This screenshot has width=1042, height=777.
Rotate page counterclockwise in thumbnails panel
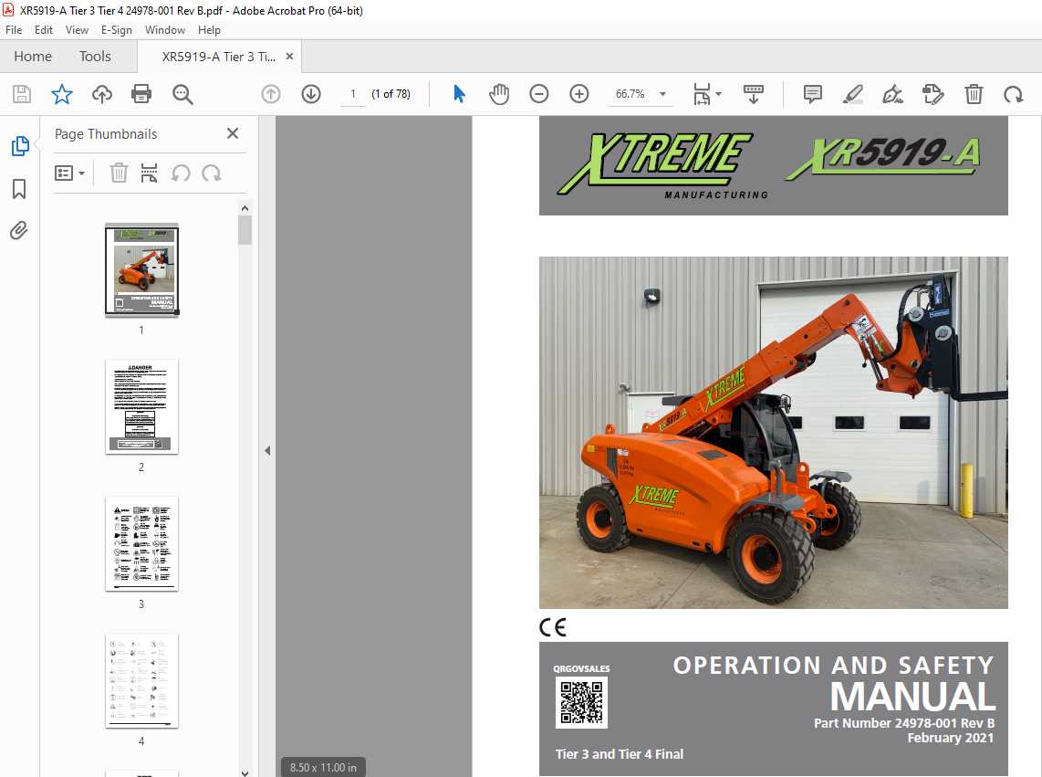click(x=181, y=173)
